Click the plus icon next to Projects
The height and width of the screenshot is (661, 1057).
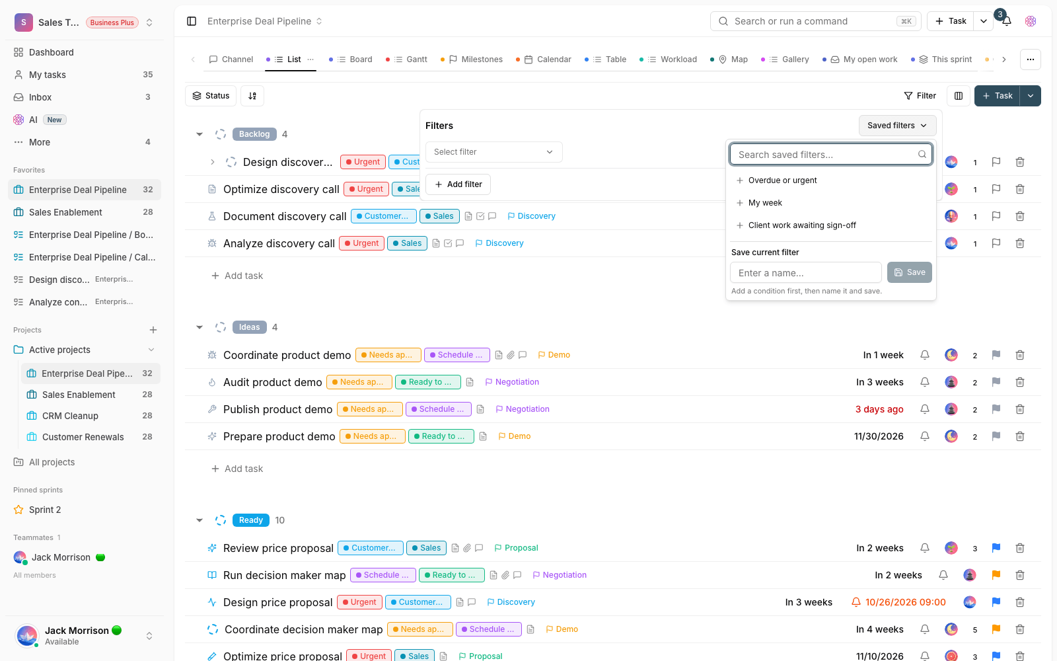click(x=153, y=330)
